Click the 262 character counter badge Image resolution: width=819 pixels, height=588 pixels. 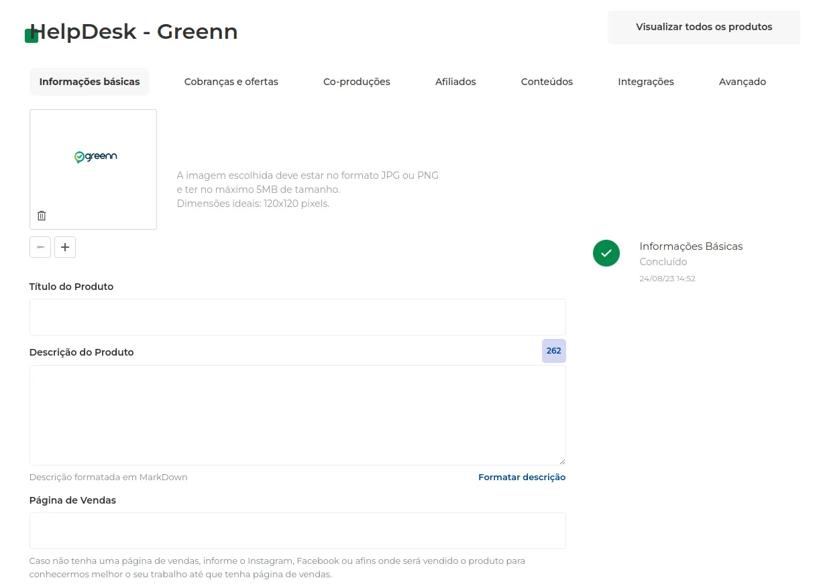[x=554, y=351]
